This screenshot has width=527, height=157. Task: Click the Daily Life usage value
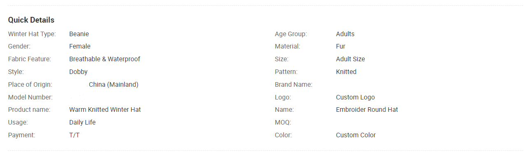[82, 122]
